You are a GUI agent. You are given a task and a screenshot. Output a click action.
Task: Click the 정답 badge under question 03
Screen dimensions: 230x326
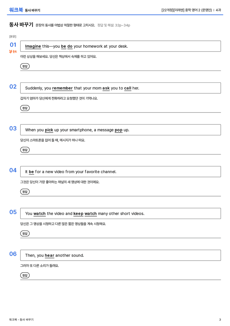(25, 150)
